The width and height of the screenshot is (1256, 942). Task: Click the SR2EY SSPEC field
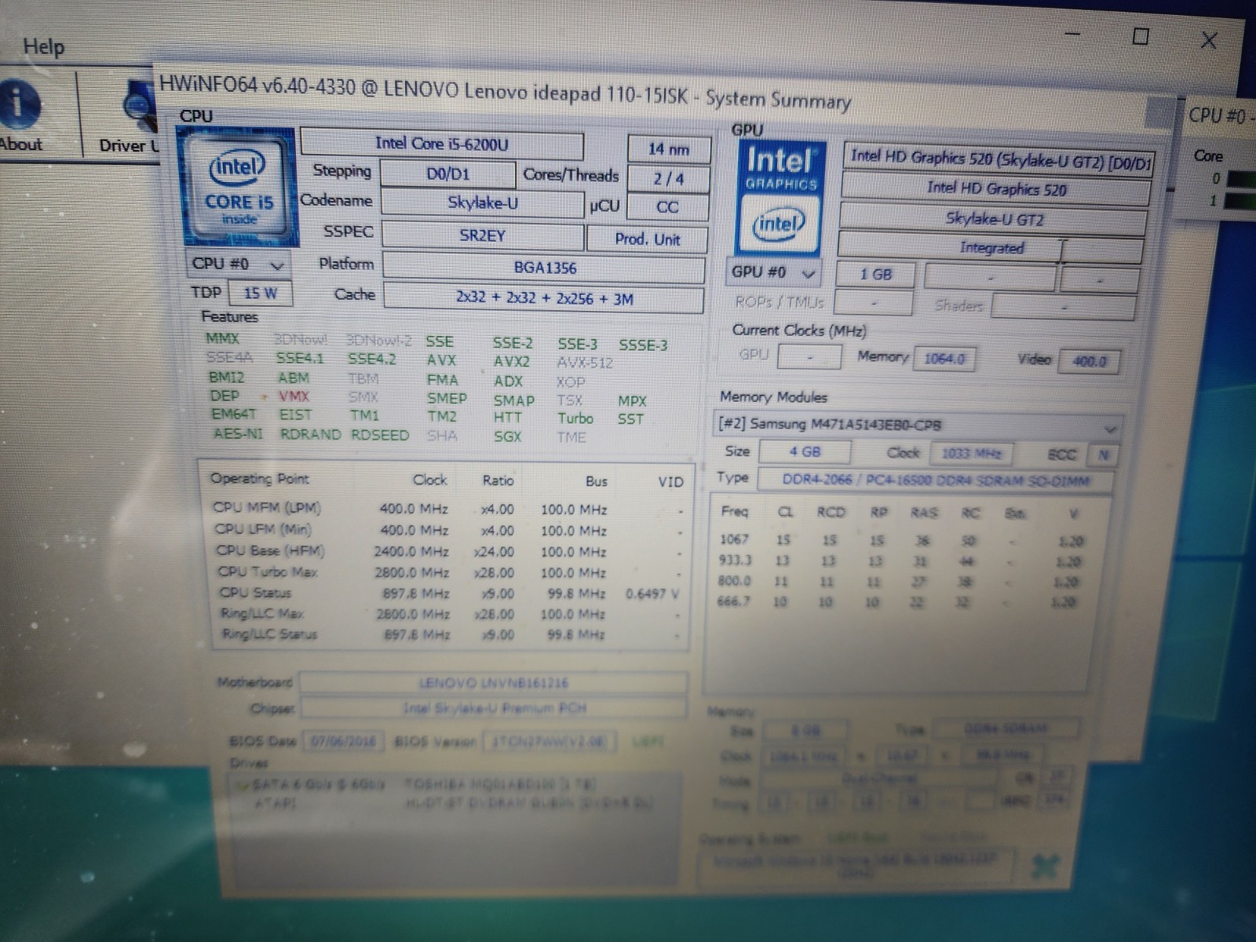coord(483,235)
